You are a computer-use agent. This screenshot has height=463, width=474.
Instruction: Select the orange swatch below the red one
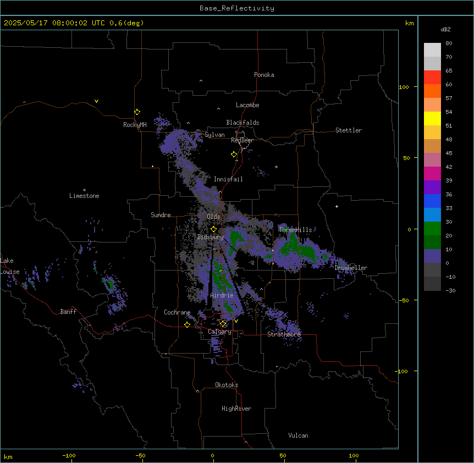point(432,91)
